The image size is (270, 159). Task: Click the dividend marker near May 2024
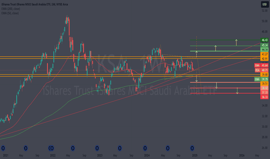(x=168, y=148)
